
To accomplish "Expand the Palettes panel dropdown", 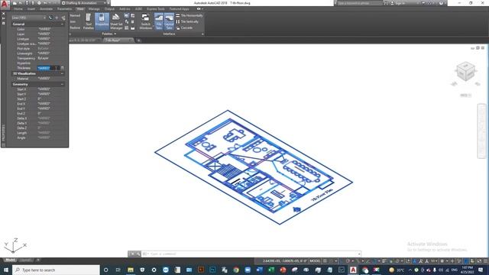I will click(108, 34).
